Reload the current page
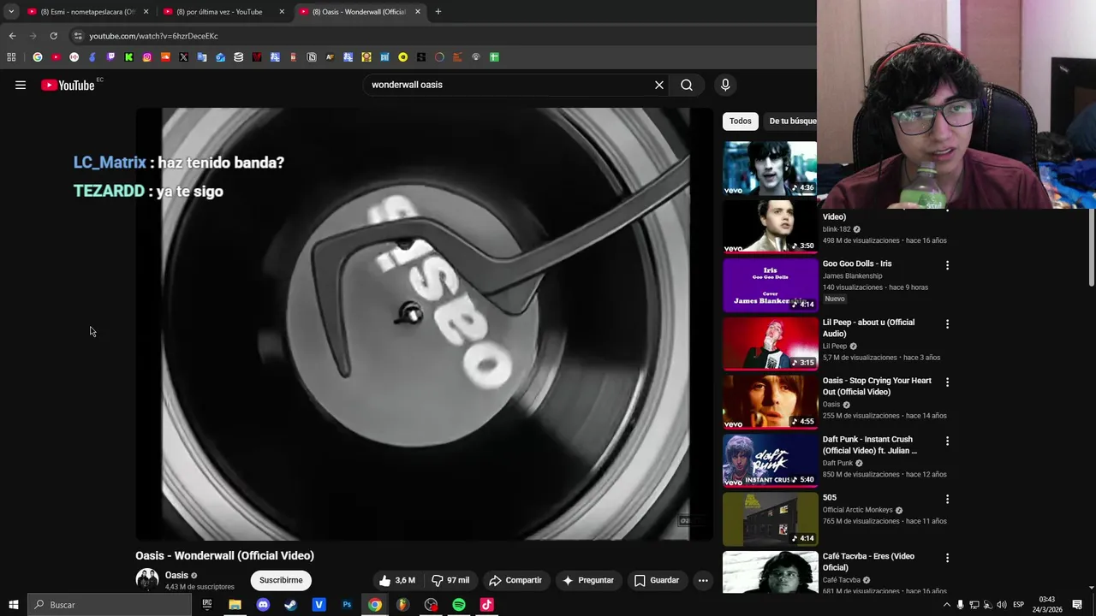This screenshot has width=1096, height=616. click(53, 36)
